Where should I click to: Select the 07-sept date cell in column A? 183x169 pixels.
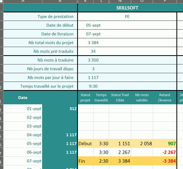click(x=23, y=161)
